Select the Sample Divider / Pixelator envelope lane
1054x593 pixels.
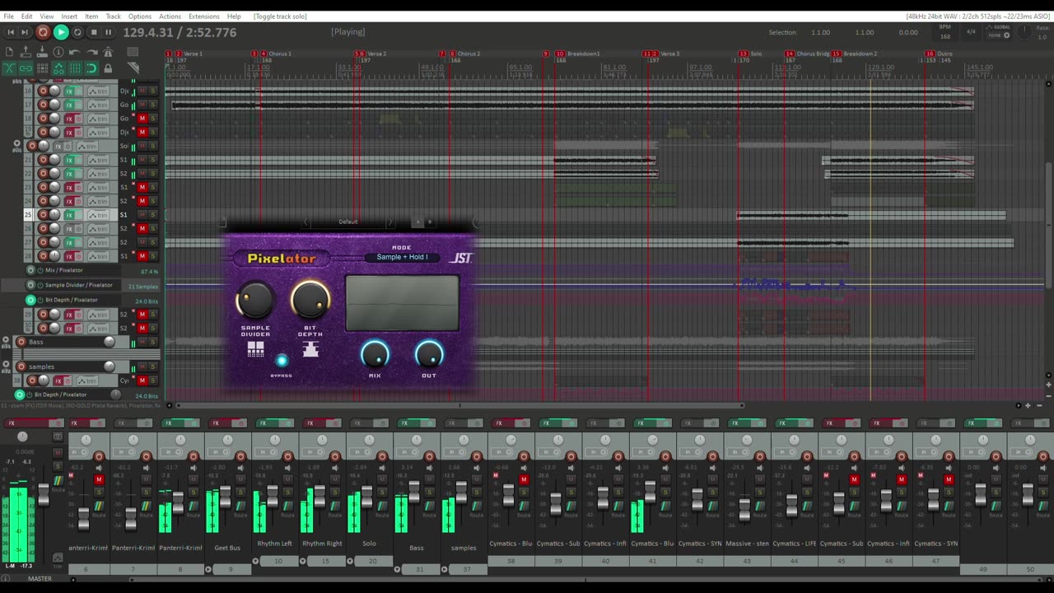82,285
